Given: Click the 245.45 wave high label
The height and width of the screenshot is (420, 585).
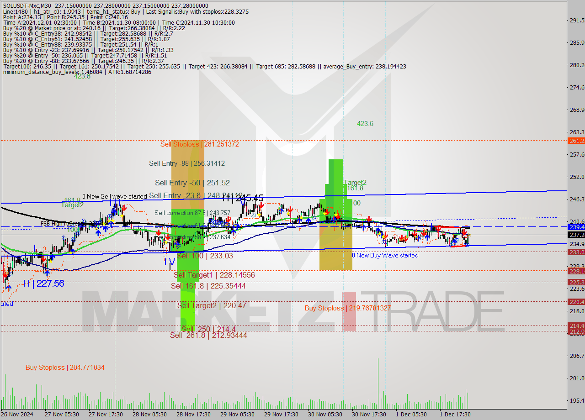Looking at the screenshot, I should 243,198.
